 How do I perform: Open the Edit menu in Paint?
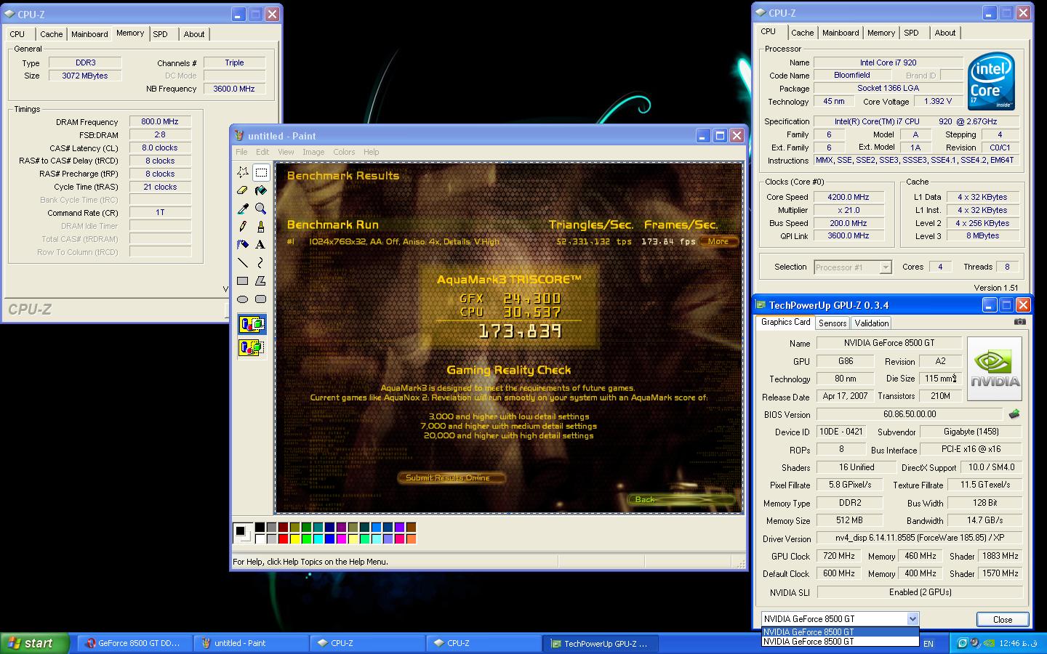point(262,152)
